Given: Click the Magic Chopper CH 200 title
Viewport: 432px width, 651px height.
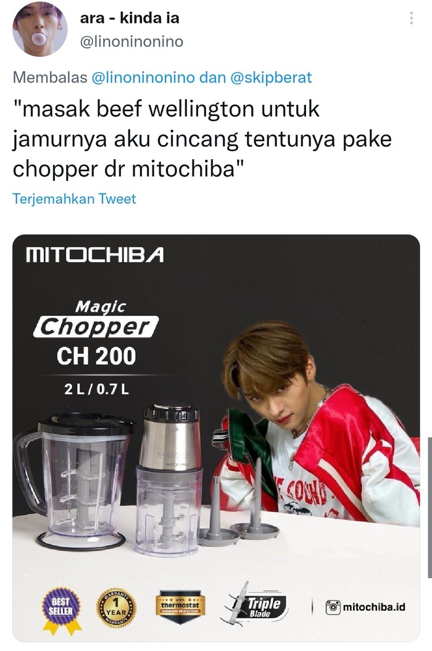Looking at the screenshot, I should pyautogui.click(x=96, y=333).
